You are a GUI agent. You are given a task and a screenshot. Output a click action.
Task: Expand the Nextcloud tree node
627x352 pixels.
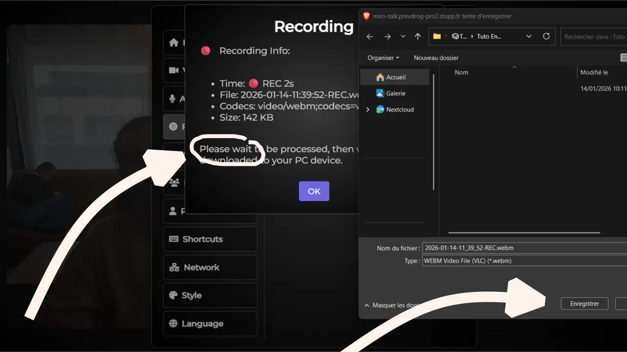pos(368,110)
